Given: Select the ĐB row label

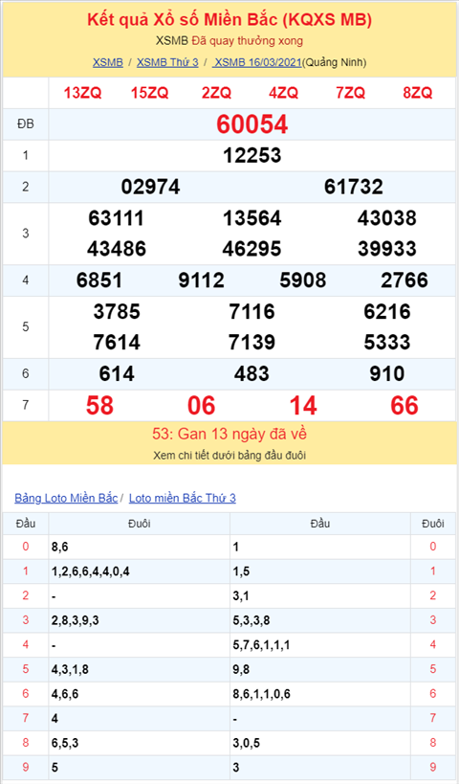Looking at the screenshot, I should [x=26, y=123].
